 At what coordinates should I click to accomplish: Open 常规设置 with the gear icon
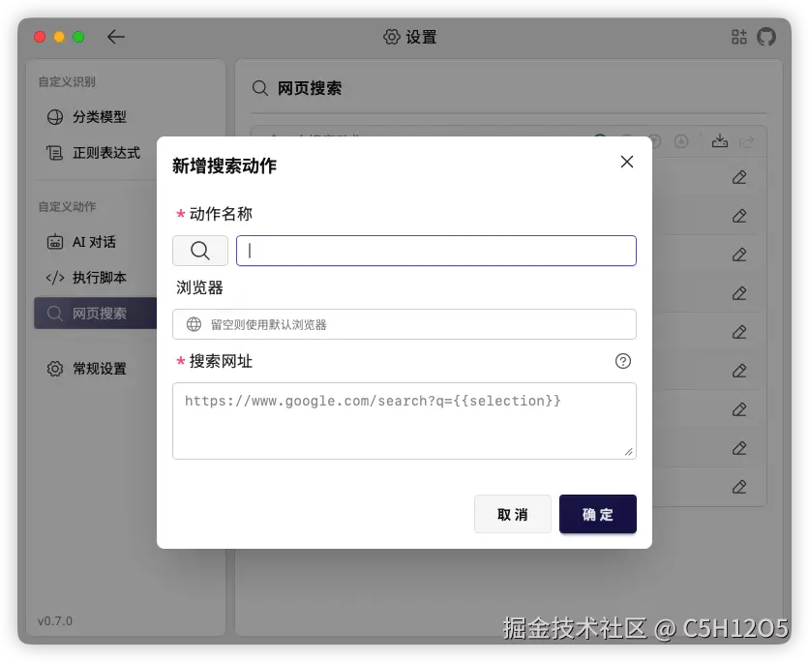55,368
